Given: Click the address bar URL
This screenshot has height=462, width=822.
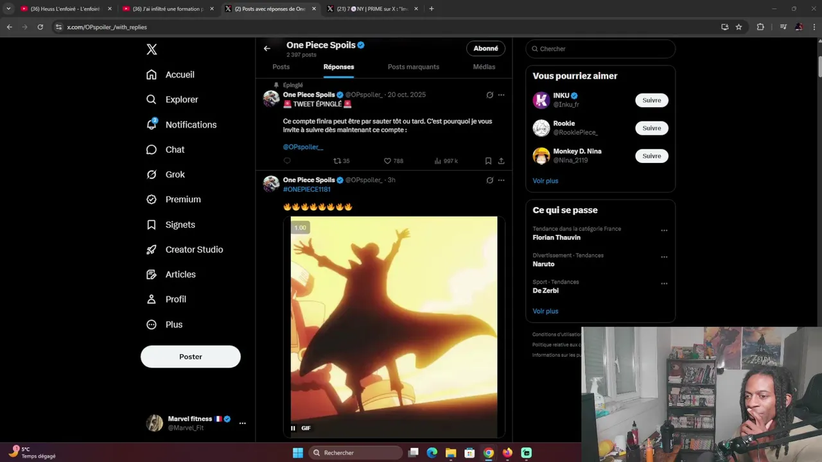Looking at the screenshot, I should (x=107, y=27).
